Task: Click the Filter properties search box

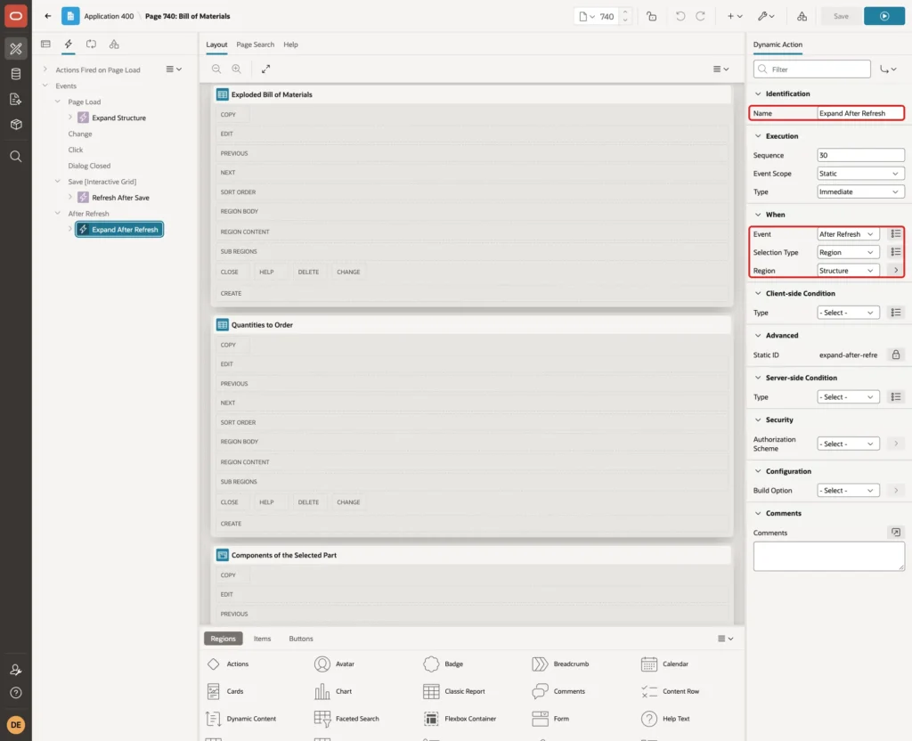Action: 812,69
